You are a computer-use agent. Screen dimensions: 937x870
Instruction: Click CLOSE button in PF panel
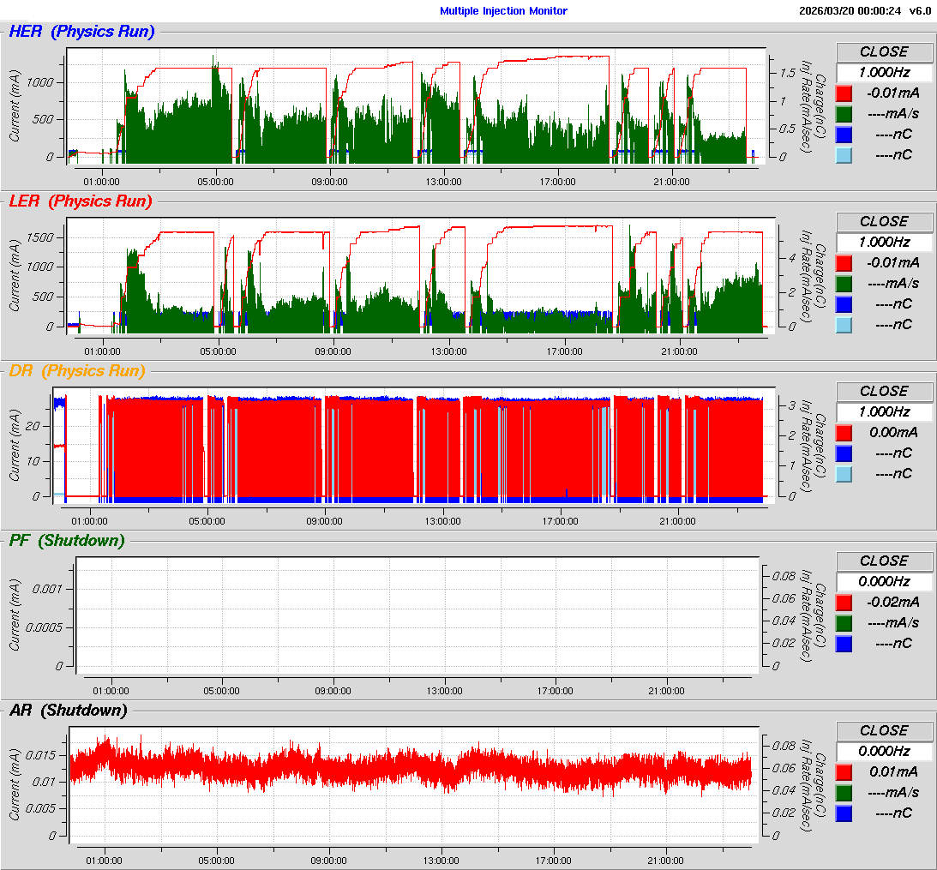(884, 561)
